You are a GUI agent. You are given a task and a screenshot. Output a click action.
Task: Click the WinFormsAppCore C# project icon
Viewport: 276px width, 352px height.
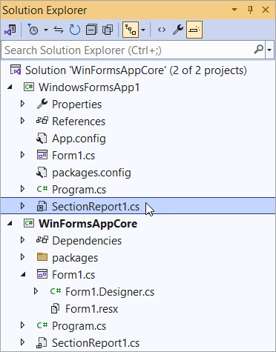(29, 223)
